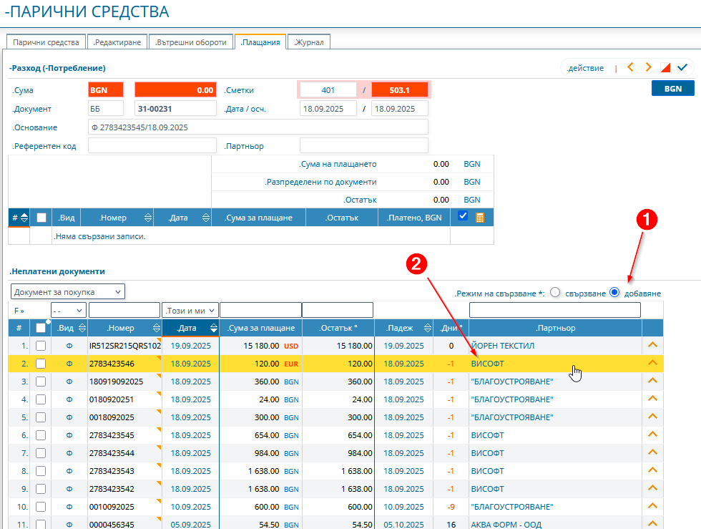Image resolution: width=701 pixels, height=529 pixels.
Task: Toggle the blue checked box in payments header
Action: 463,217
